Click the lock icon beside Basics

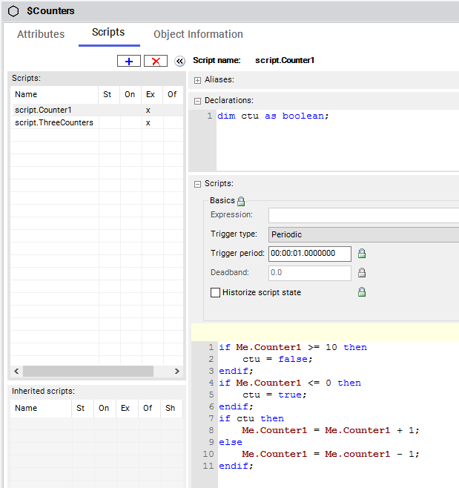pos(241,200)
